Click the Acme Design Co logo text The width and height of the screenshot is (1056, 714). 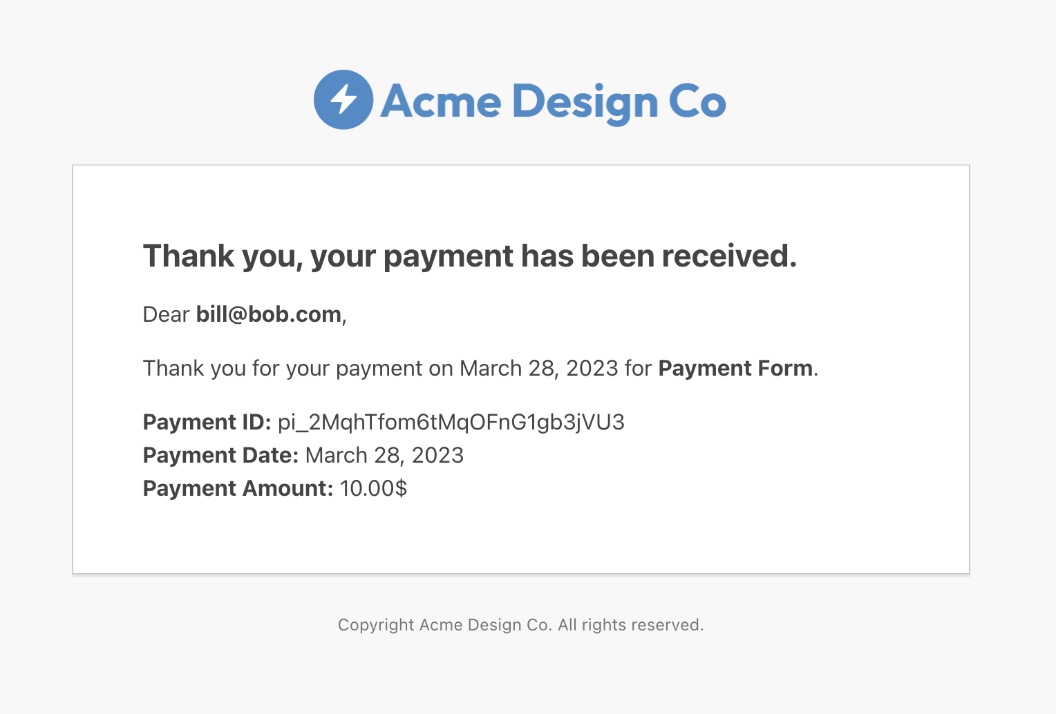[x=553, y=102]
